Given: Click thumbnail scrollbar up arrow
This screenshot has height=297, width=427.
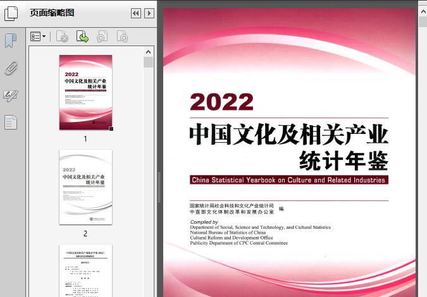Looking at the screenshot, I should [149, 52].
